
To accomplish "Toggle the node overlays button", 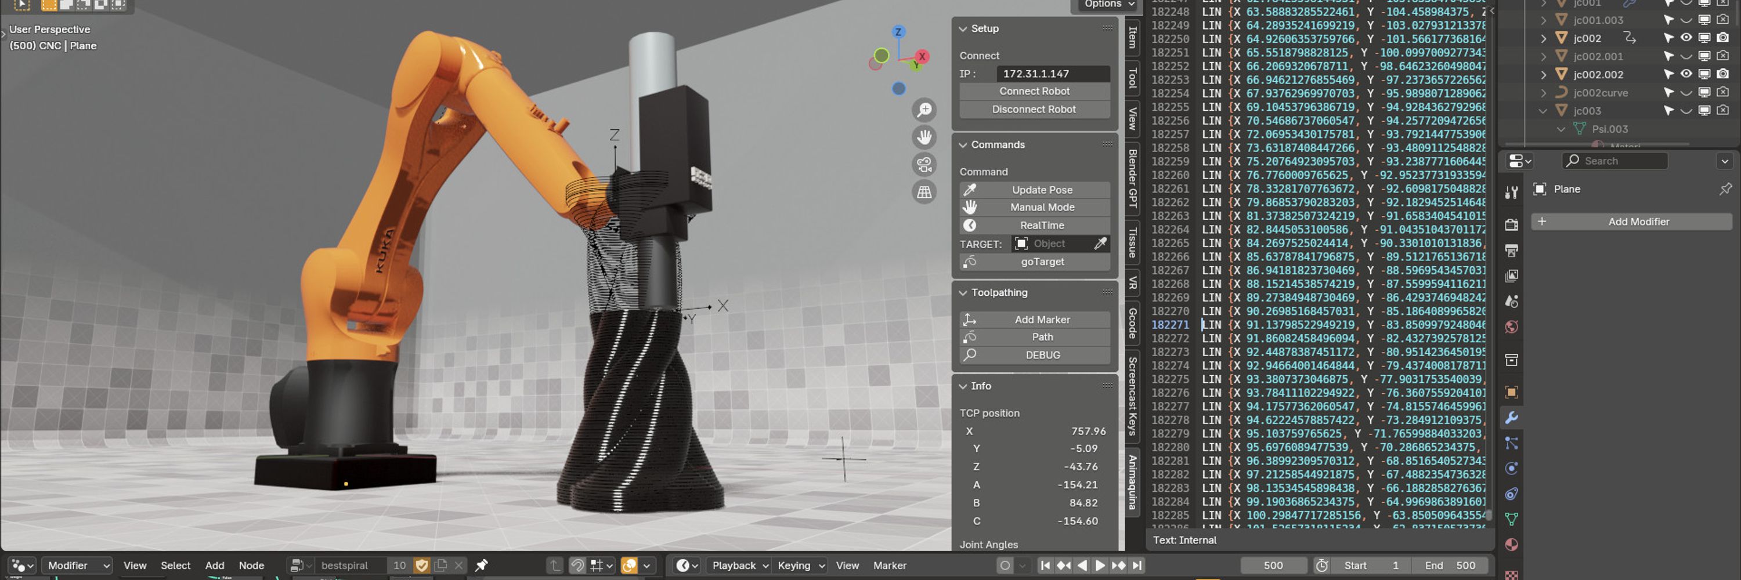I will (x=629, y=565).
